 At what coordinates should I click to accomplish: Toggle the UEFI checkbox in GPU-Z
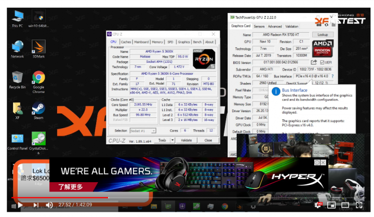pos(322,62)
